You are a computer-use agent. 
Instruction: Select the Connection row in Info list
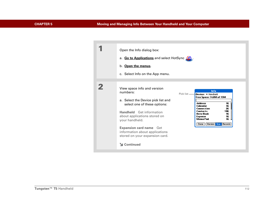[213, 109]
